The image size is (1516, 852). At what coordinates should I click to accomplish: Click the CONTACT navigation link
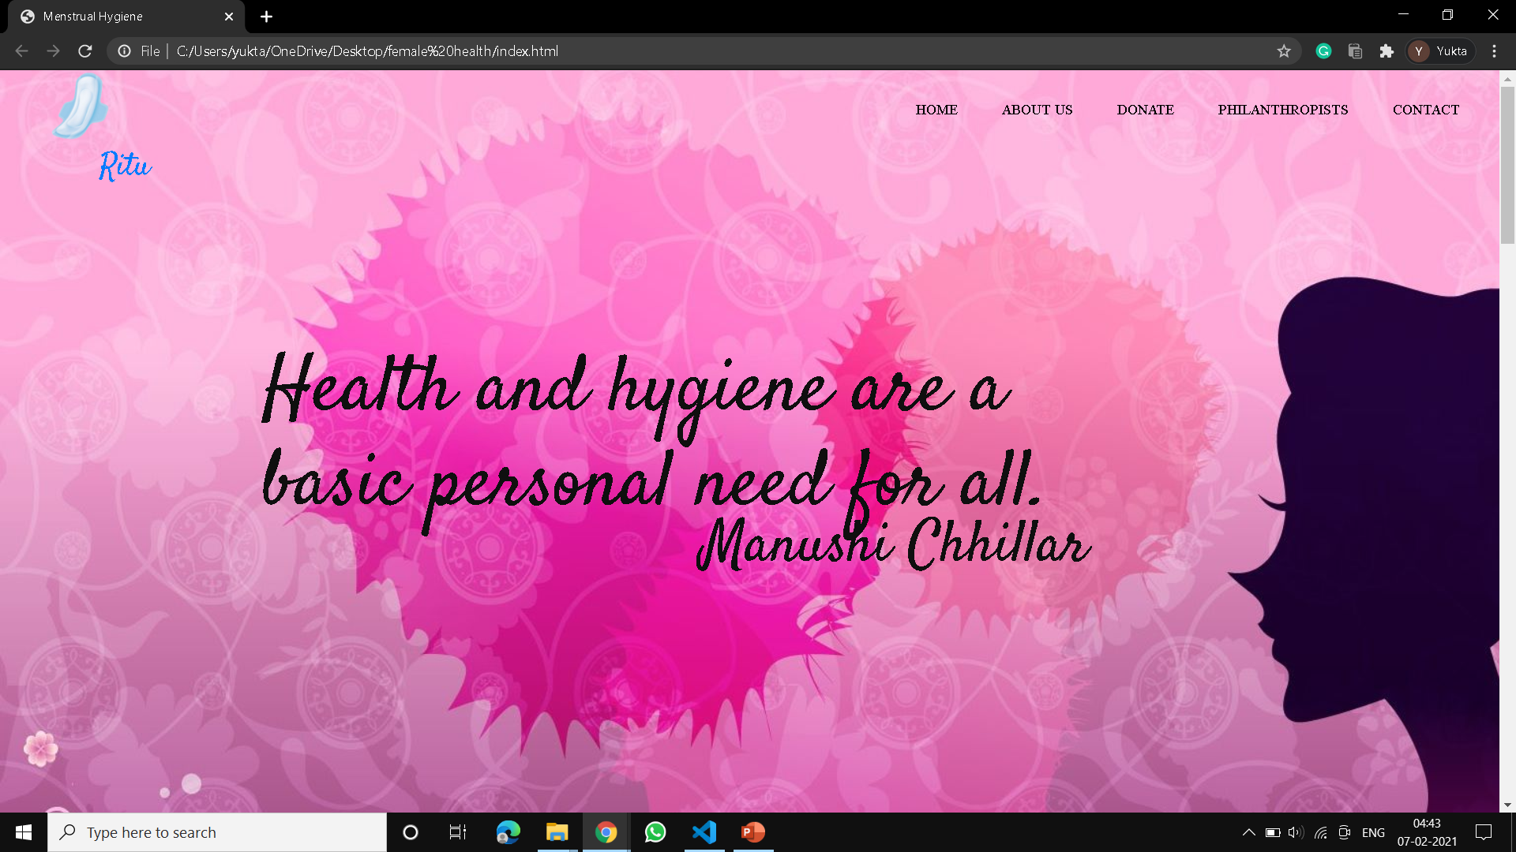[1425, 110]
